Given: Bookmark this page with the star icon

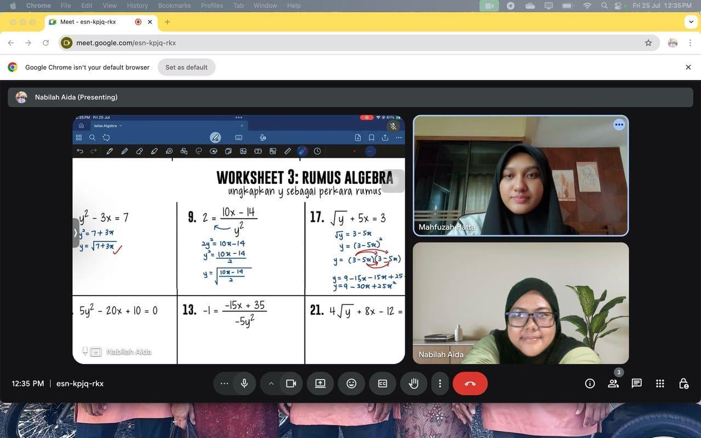Looking at the screenshot, I should coord(648,43).
